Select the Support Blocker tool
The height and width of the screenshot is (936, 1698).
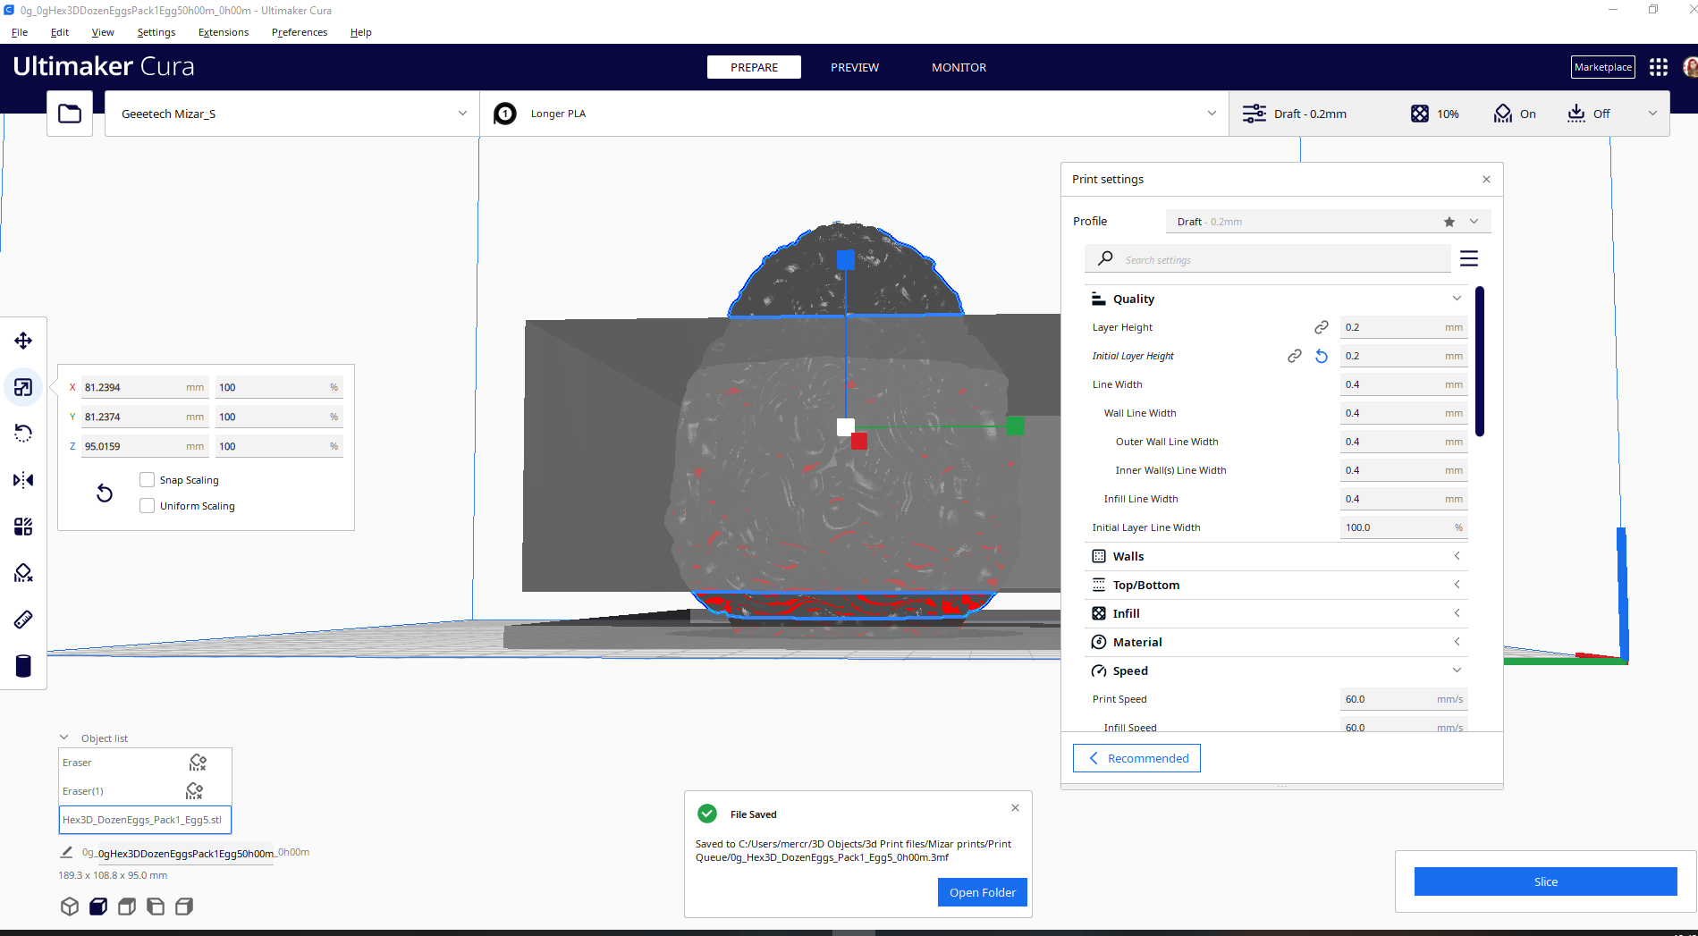pos(23,572)
